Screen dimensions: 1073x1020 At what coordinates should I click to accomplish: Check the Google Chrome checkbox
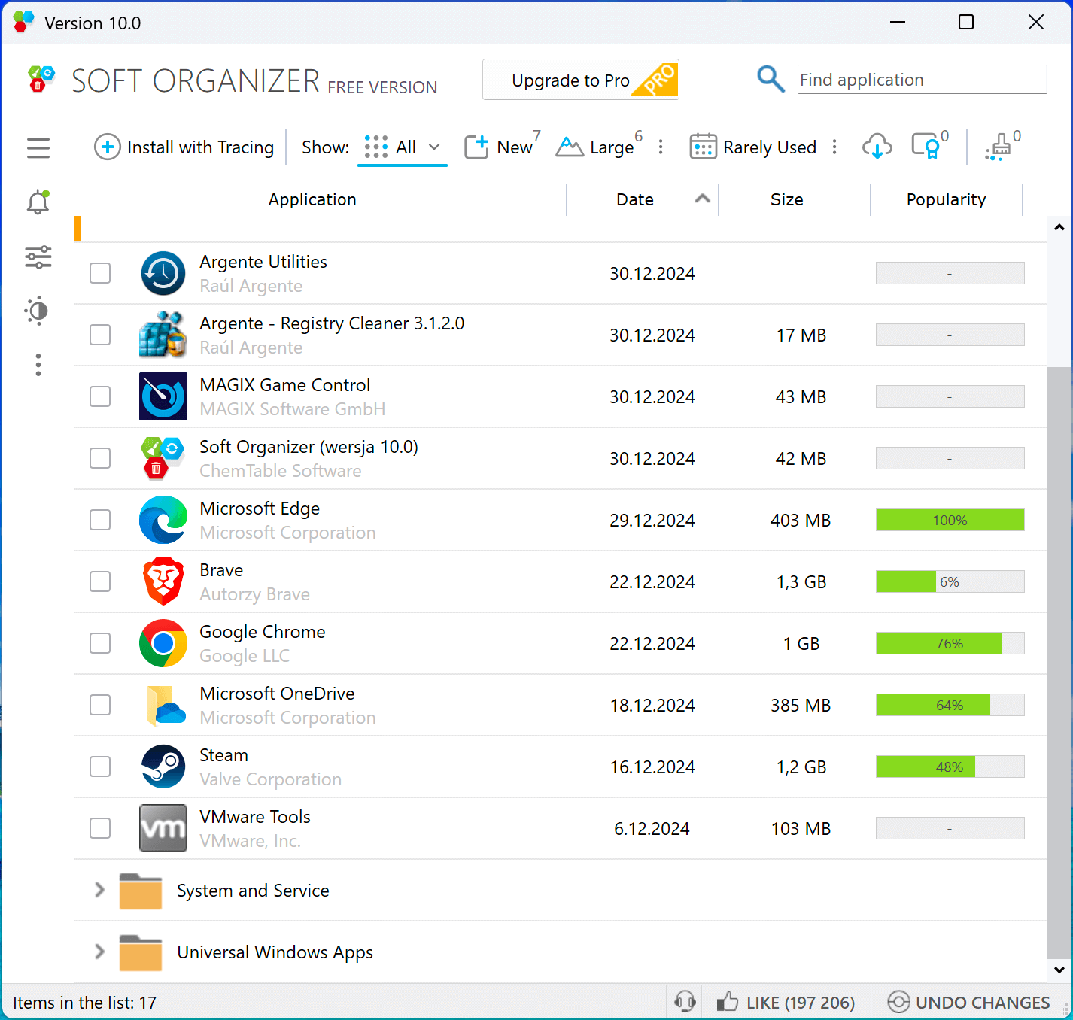[x=100, y=643]
